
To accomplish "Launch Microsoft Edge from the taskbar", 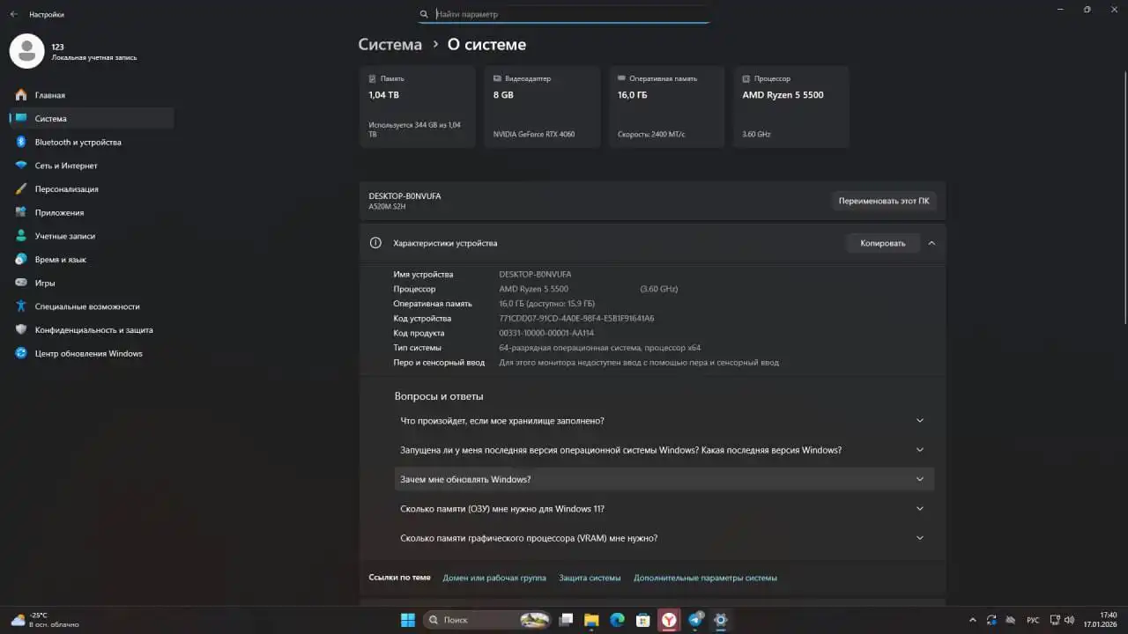I will tap(617, 620).
